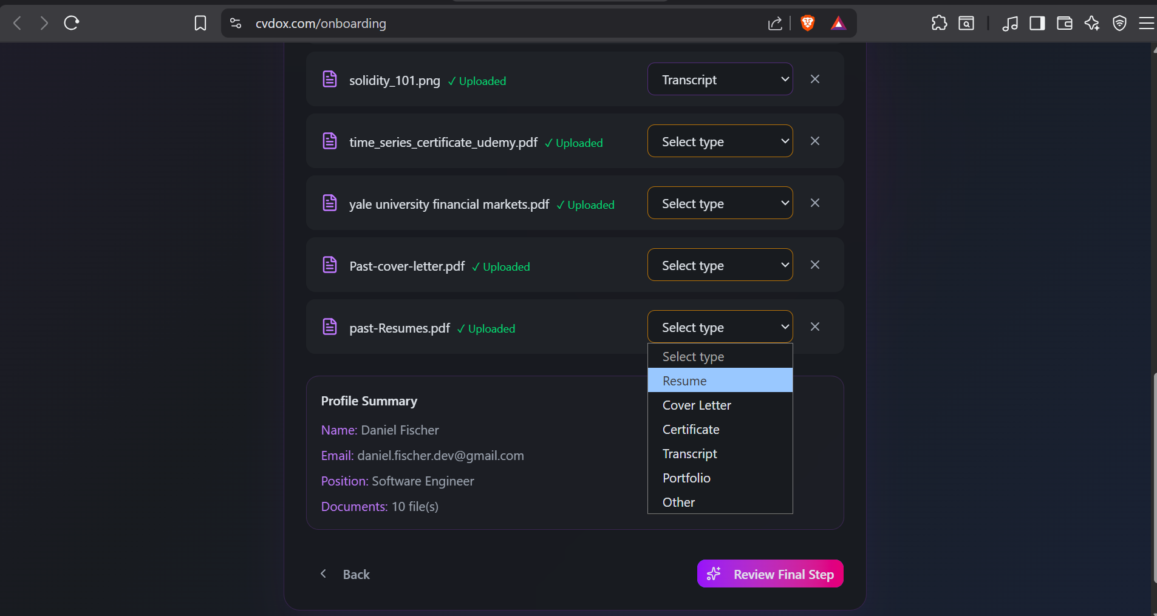Toggle the browser sidebar panel icon

pos(1037,23)
